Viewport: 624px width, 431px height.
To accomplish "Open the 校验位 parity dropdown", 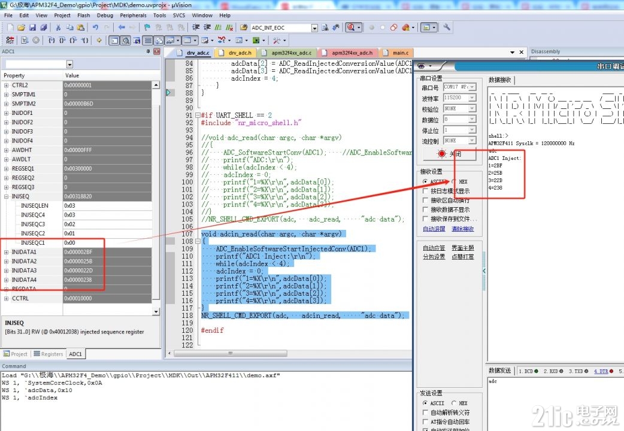I will pyautogui.click(x=472, y=108).
